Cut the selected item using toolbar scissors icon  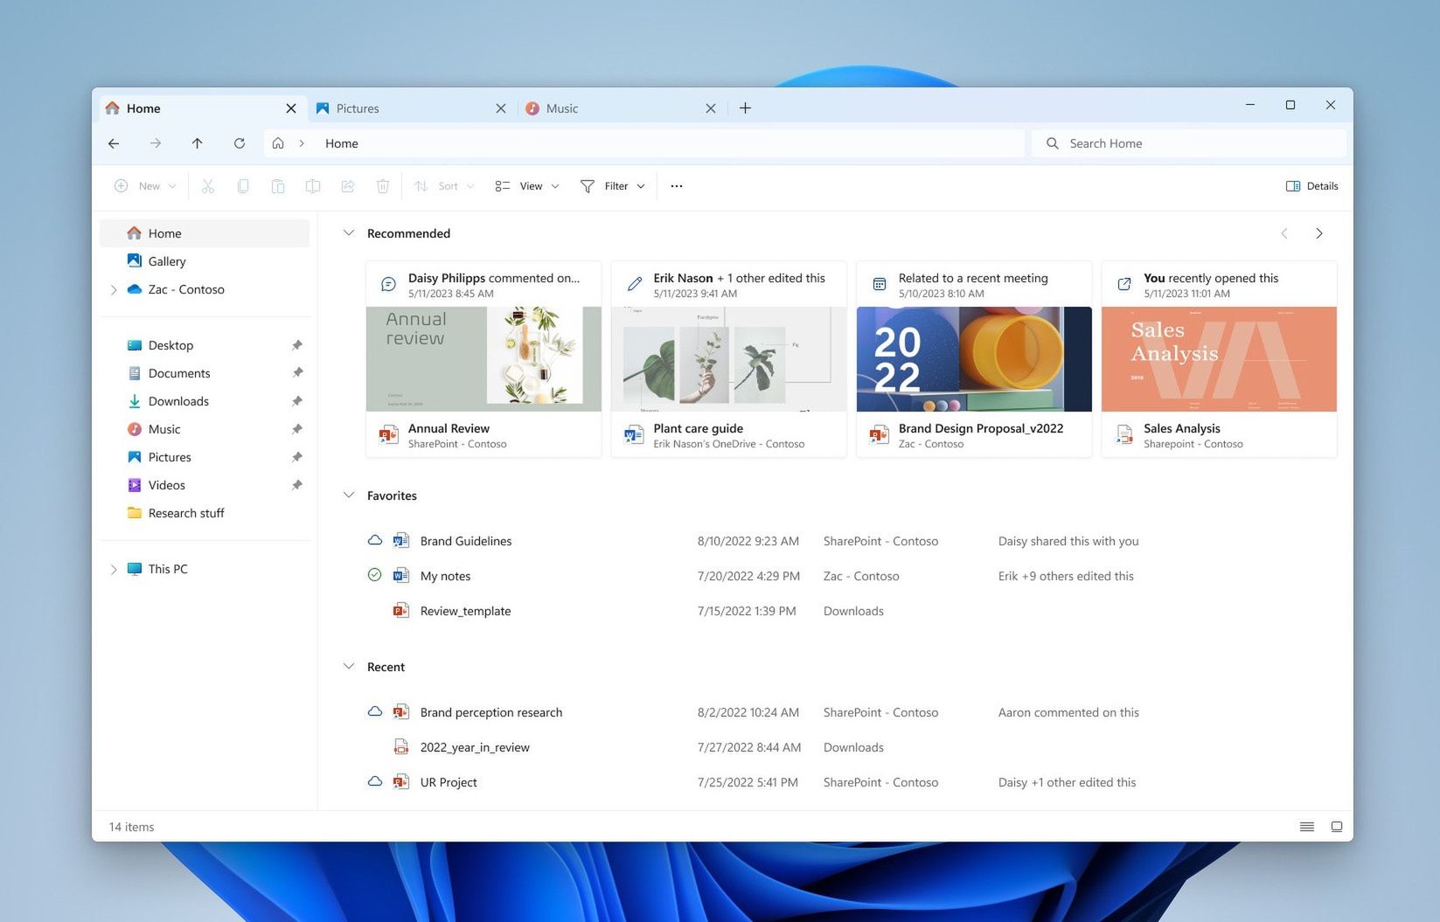pyautogui.click(x=208, y=185)
